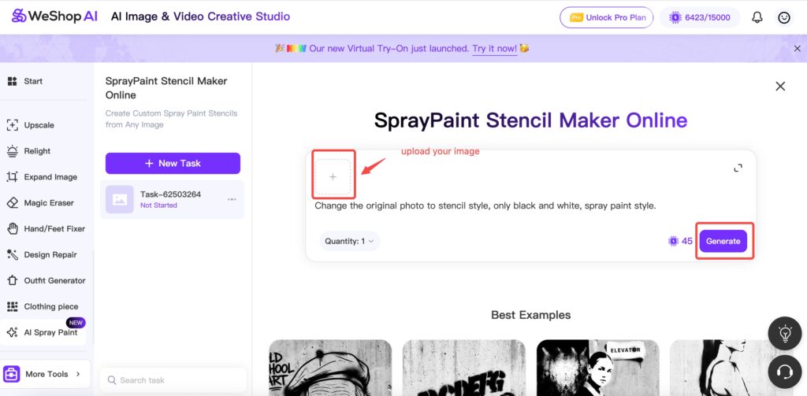The width and height of the screenshot is (807, 396).
Task: Open the Quantity: 1 dropdown
Action: [x=350, y=241]
